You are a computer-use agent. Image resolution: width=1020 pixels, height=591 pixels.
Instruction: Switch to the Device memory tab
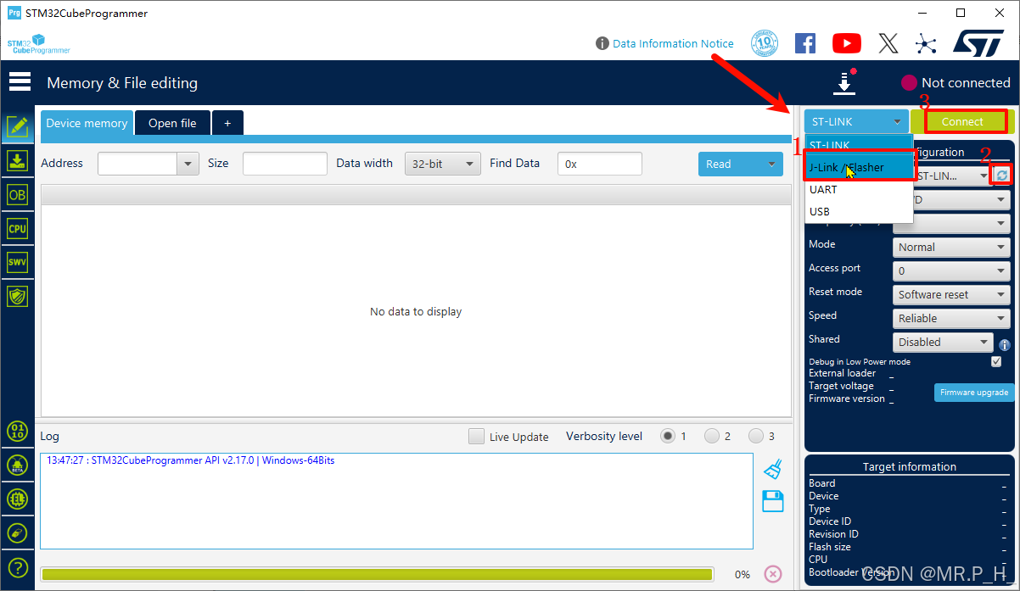87,123
